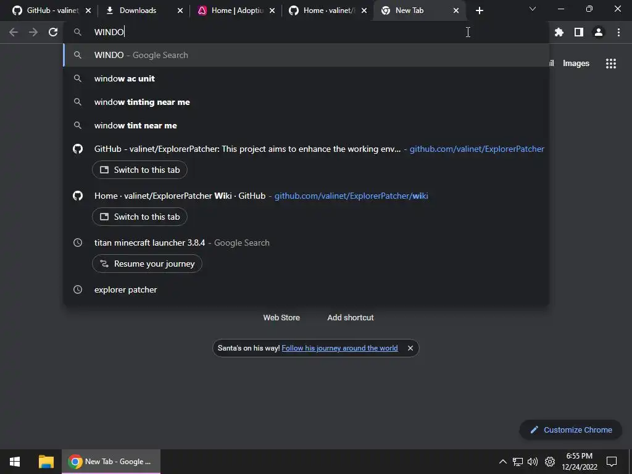This screenshot has width=632, height=474.
Task: Close the Home | Adoptium tab
Action: click(272, 10)
